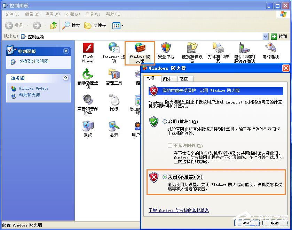Switch to the 例外 tab
The image size is (292, 230).
click(168, 78)
